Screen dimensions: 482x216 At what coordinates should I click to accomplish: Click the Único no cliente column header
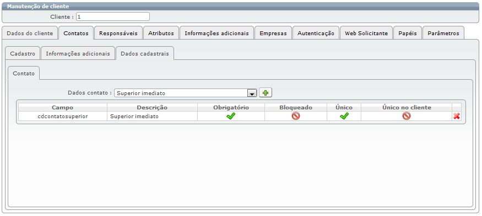(x=407, y=107)
